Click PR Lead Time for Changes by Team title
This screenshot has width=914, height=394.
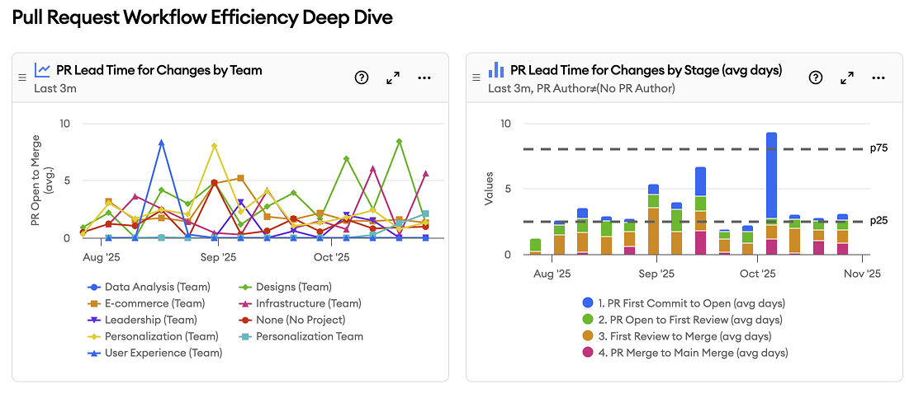coord(159,70)
